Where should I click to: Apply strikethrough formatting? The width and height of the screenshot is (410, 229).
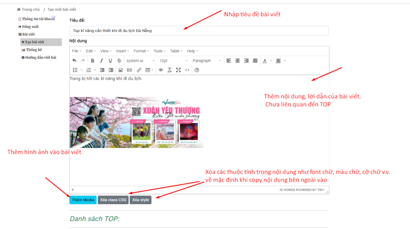[119, 61]
